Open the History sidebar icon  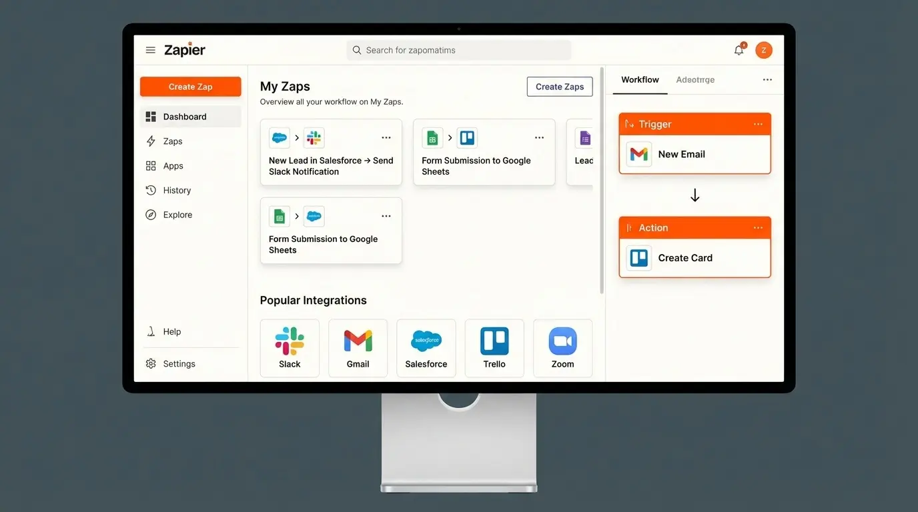click(150, 190)
